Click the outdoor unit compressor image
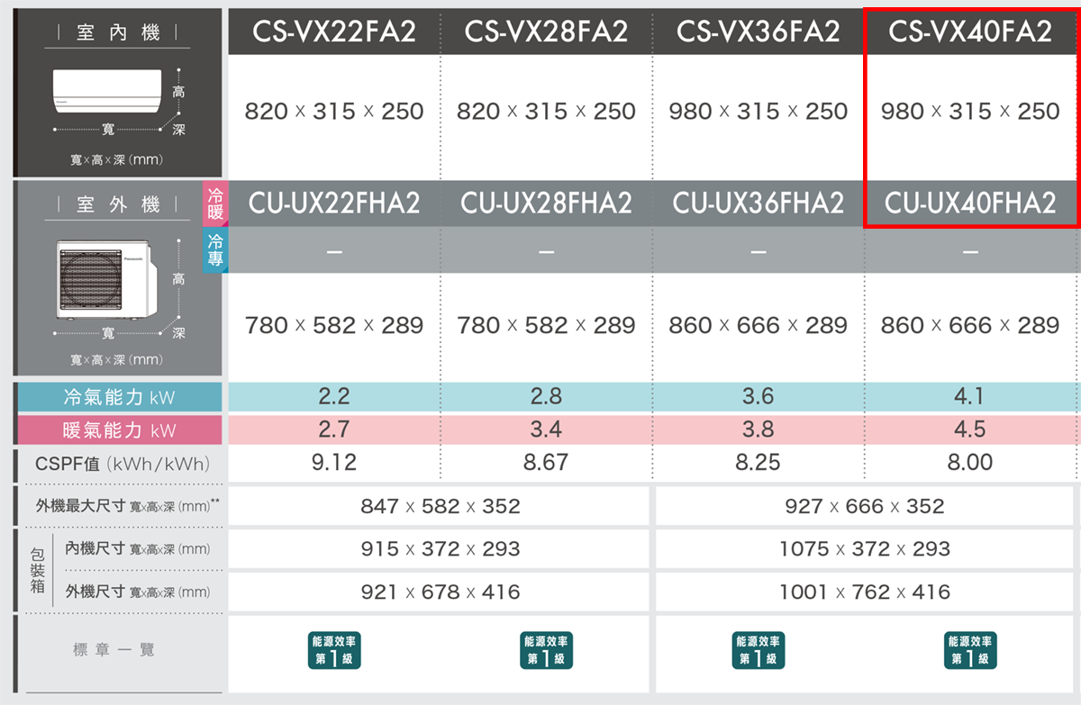This screenshot has width=1081, height=705. point(104,278)
